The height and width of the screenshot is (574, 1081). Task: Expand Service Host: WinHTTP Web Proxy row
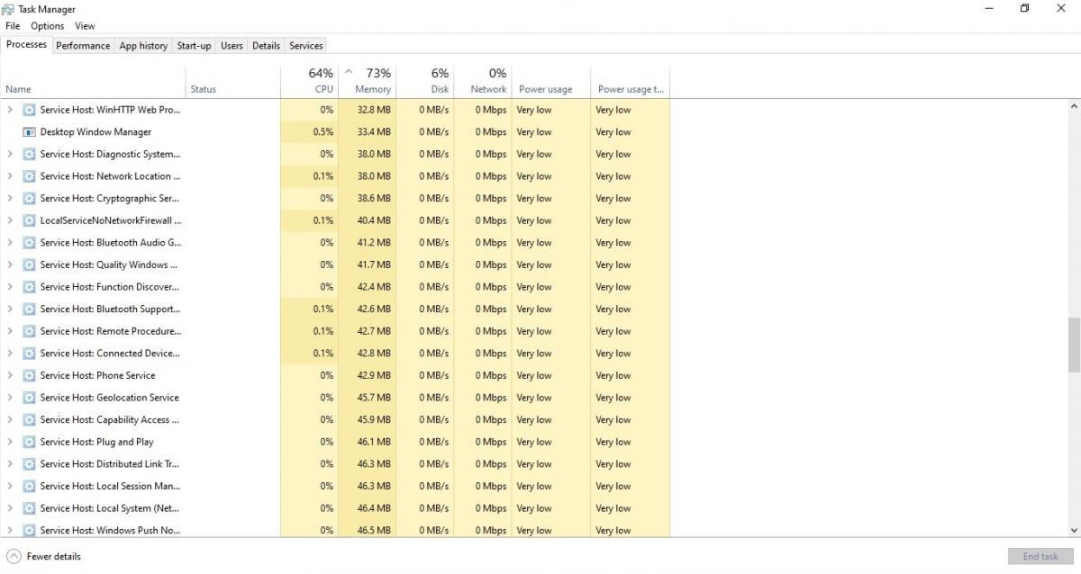(x=10, y=110)
